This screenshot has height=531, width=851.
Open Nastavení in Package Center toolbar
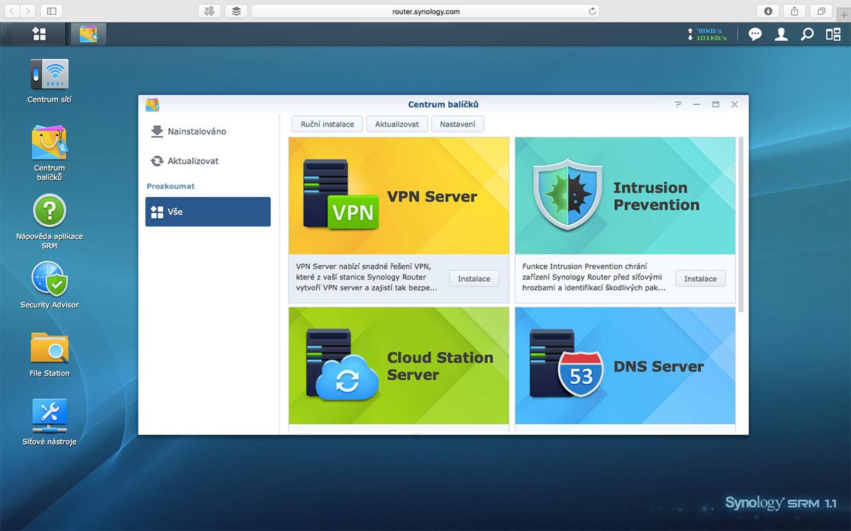tap(457, 124)
